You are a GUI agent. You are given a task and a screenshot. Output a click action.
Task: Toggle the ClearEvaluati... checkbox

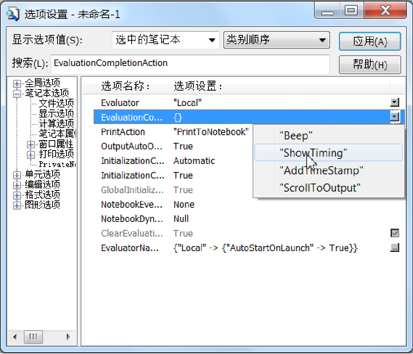395,233
